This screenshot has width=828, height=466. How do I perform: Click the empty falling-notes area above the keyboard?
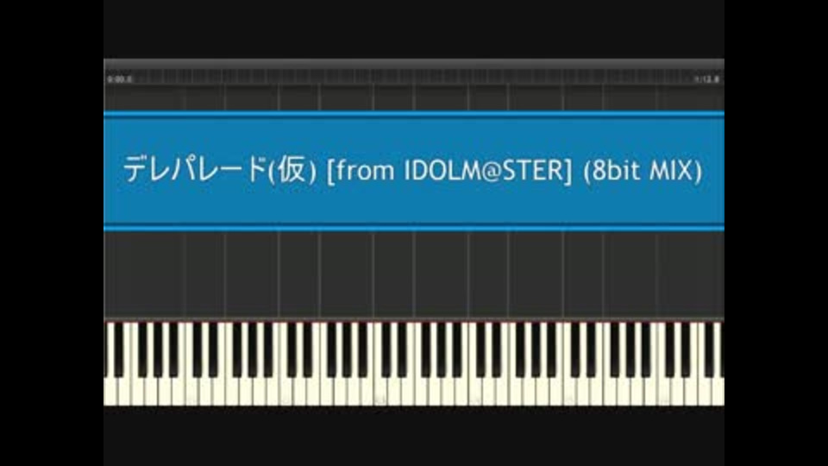(x=414, y=274)
